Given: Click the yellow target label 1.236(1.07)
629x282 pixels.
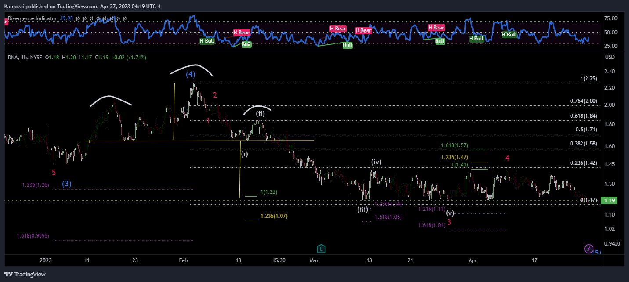Looking at the screenshot, I should [x=274, y=216].
